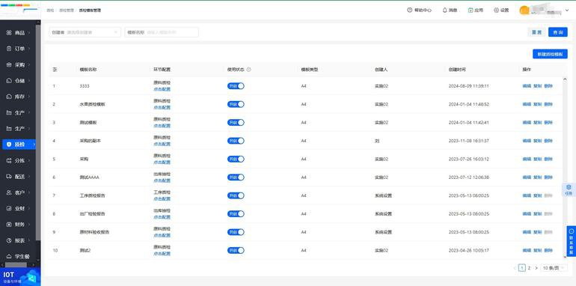Open the 10 条/页 page size dropdown
The width and height of the screenshot is (576, 286).
554,268
